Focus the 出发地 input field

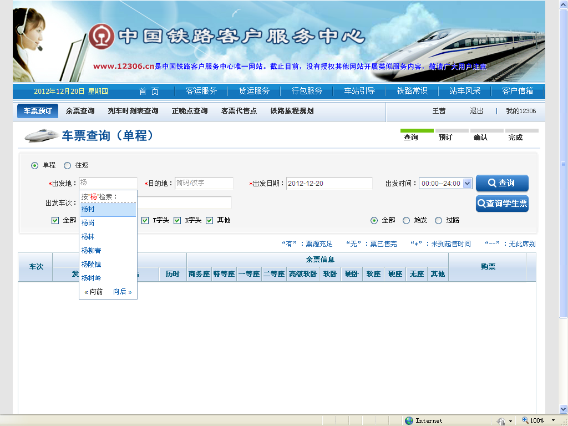[108, 183]
